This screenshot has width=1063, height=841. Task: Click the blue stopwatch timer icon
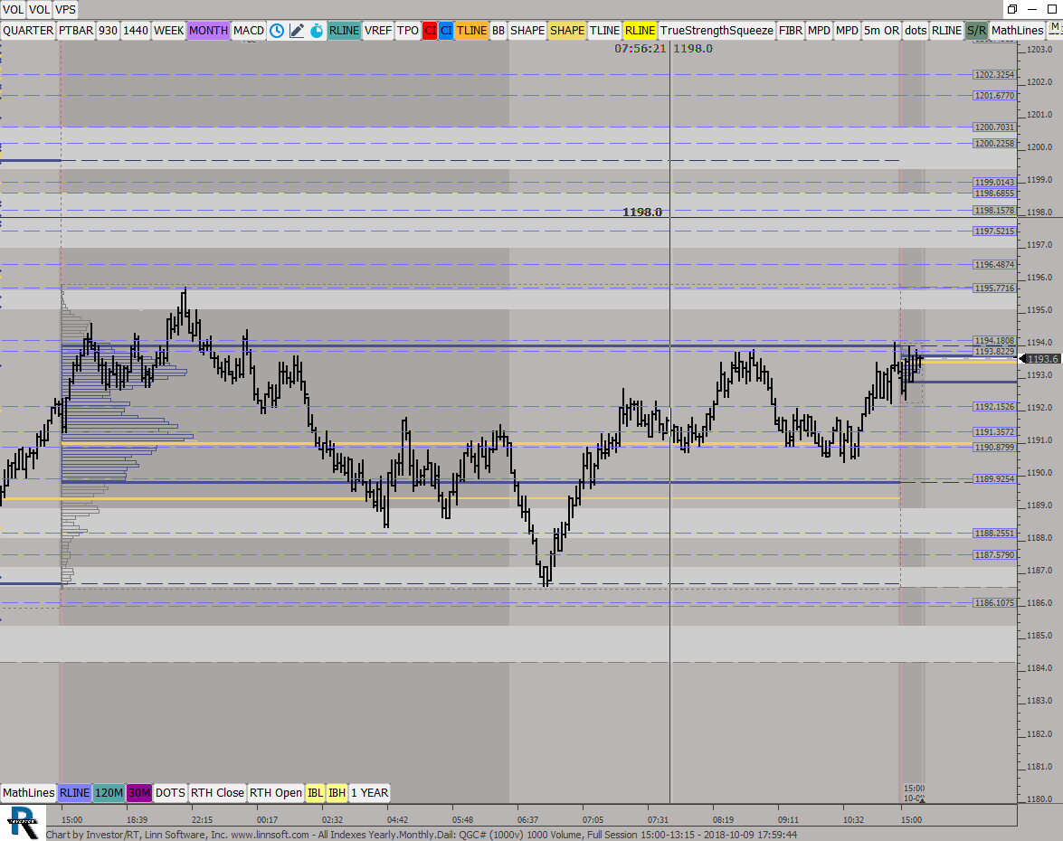point(317,31)
